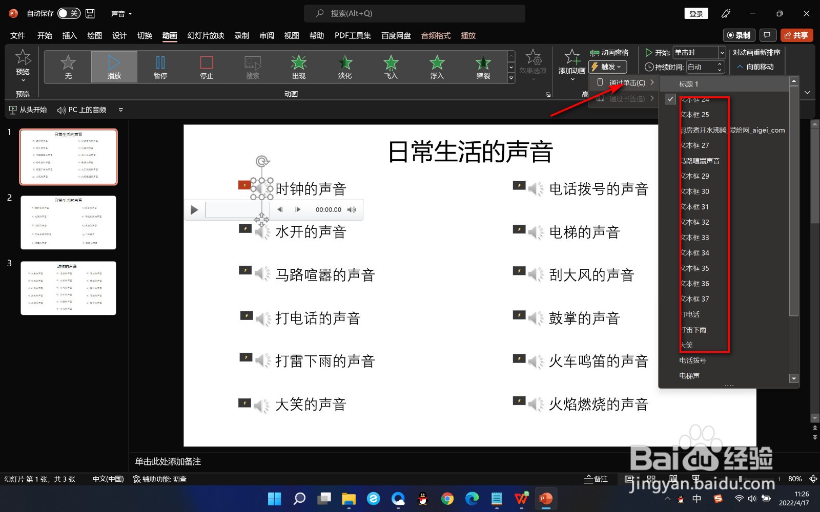Viewport: 820px width, 512px height.
Task: Open the 文件 menu
Action: pos(17,35)
